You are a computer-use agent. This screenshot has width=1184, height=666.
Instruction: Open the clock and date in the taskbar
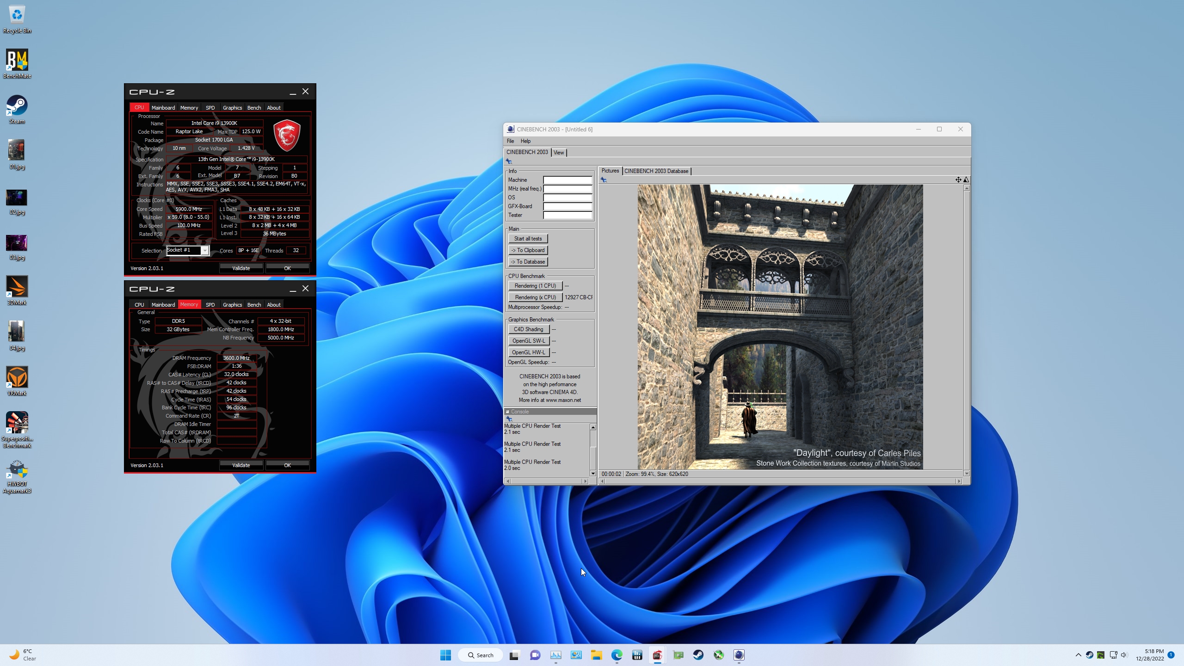coord(1150,655)
